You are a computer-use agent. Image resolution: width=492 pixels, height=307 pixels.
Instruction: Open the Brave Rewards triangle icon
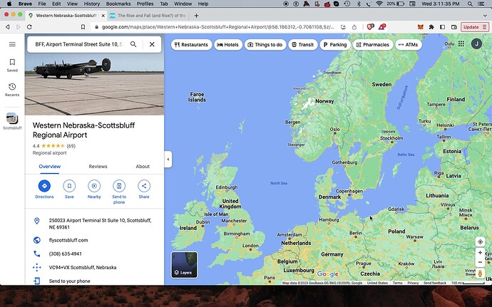click(x=382, y=27)
